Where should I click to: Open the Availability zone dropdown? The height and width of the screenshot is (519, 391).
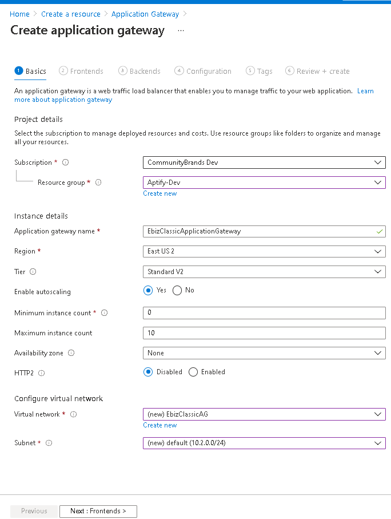coord(264,353)
